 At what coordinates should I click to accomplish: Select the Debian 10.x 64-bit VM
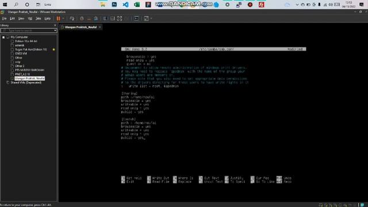26,41
